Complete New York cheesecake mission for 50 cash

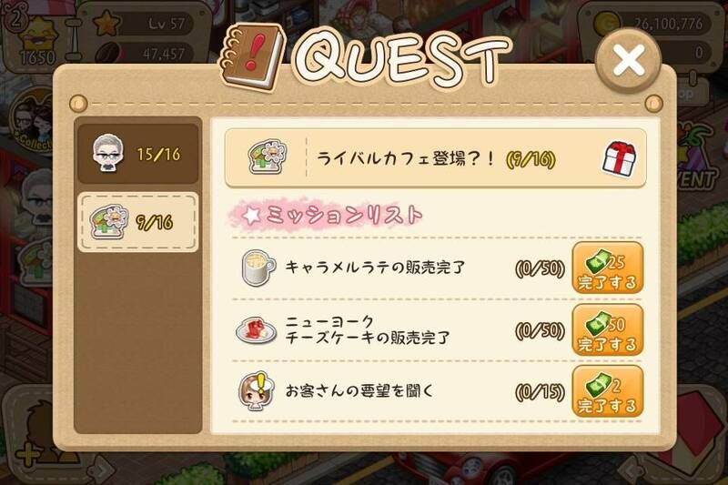pos(607,330)
